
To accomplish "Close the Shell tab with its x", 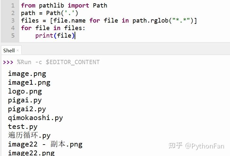I will [18, 50].
